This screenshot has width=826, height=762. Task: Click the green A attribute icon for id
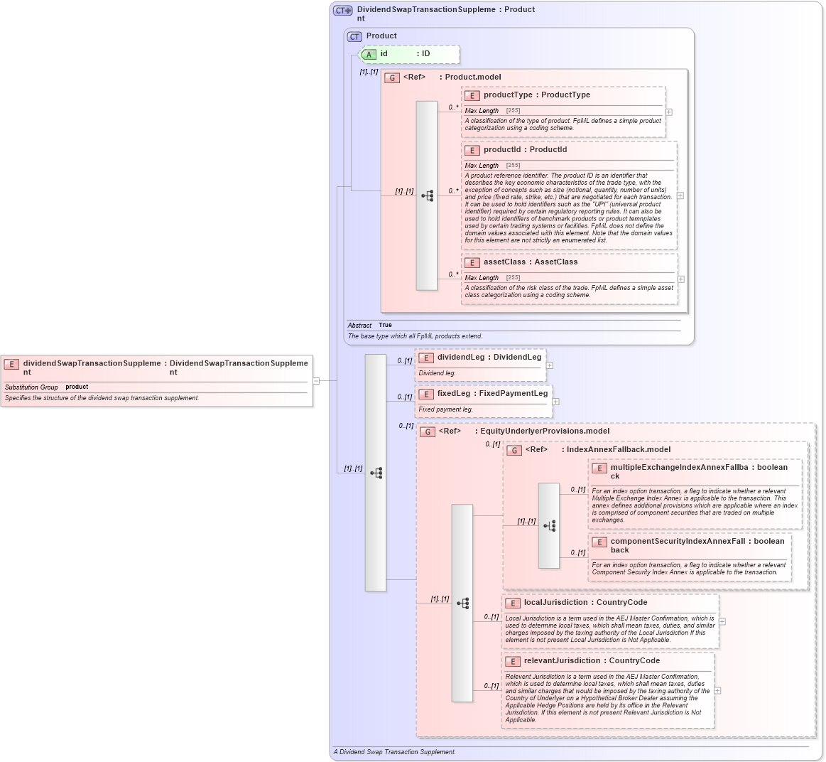point(369,54)
